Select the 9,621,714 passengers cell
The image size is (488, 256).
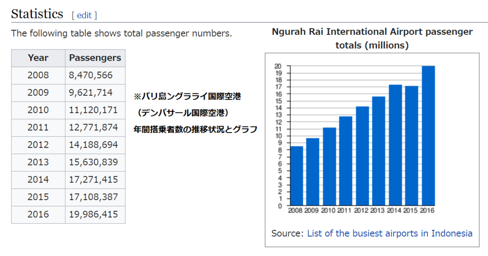tap(95, 93)
